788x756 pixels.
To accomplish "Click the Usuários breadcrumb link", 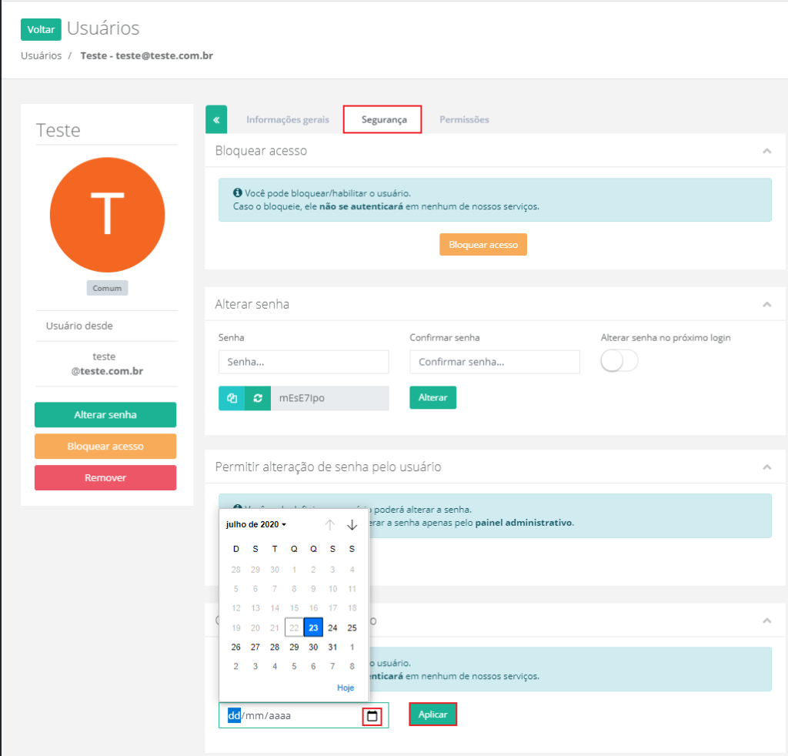I will 42,55.
